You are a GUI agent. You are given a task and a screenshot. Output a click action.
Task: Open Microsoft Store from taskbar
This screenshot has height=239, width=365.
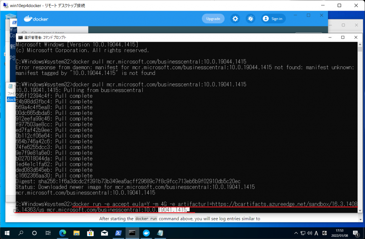click(x=90, y=233)
